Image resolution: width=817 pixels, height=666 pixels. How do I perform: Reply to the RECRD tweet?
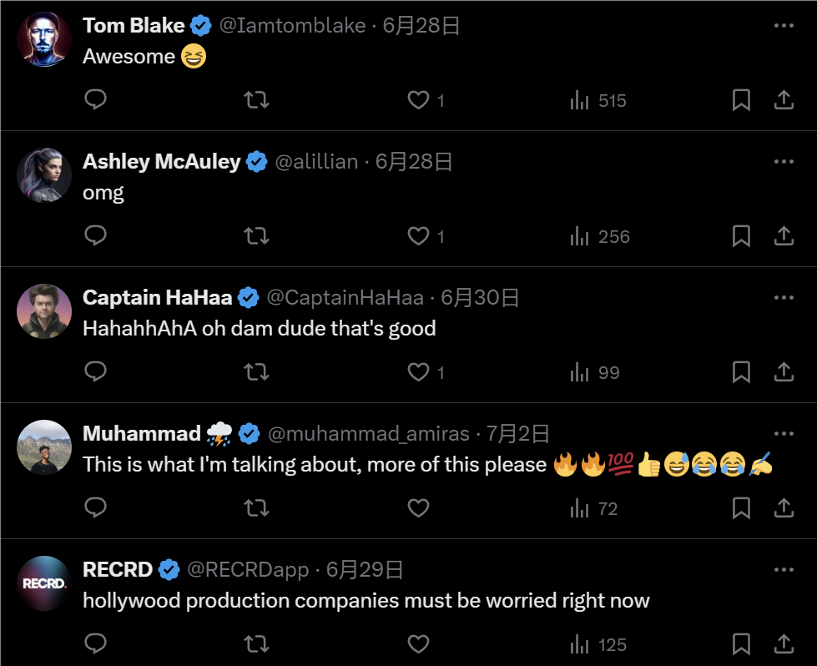pos(96,643)
